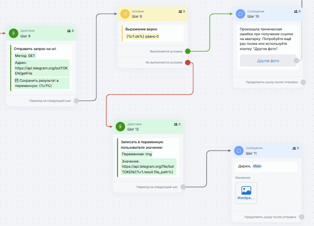Click the users count icon on Шаг 12

click(x=176, y=124)
